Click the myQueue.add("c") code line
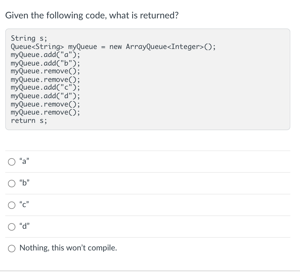 (x=45, y=88)
